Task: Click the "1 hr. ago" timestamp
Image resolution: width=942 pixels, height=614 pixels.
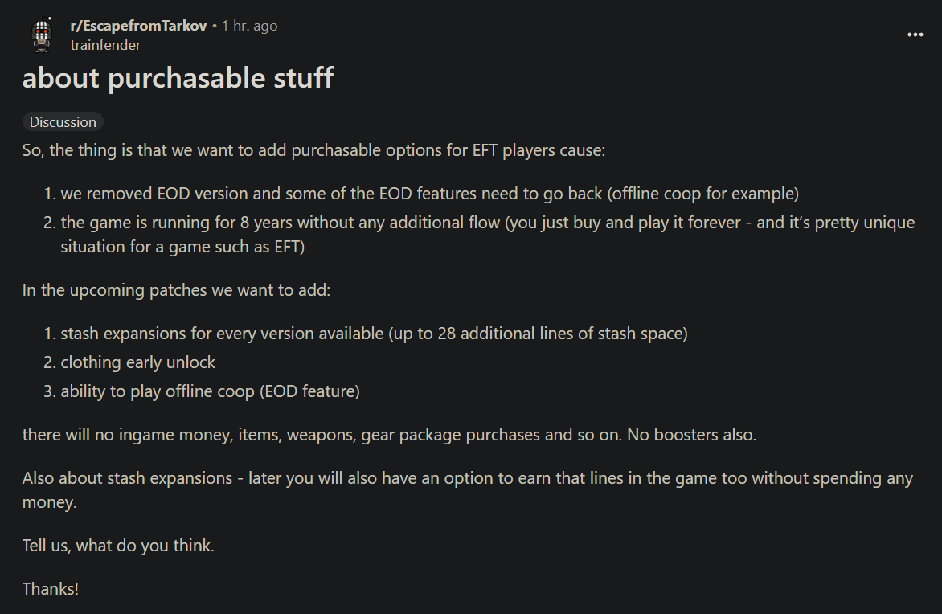Action: [x=249, y=26]
